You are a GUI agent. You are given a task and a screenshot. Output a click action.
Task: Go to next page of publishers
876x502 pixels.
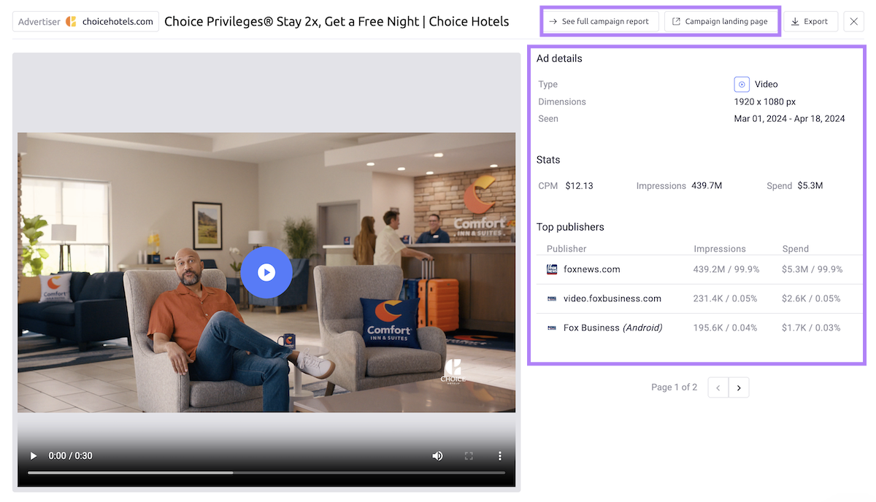(739, 387)
